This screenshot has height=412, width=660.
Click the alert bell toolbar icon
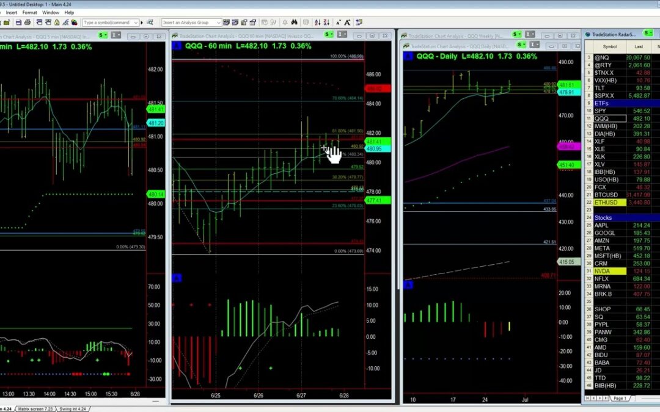pyautogui.click(x=284, y=23)
